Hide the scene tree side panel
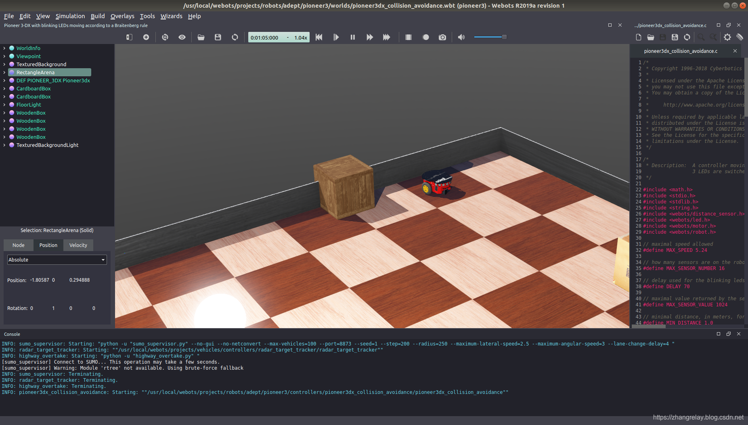748x425 pixels. 129,37
